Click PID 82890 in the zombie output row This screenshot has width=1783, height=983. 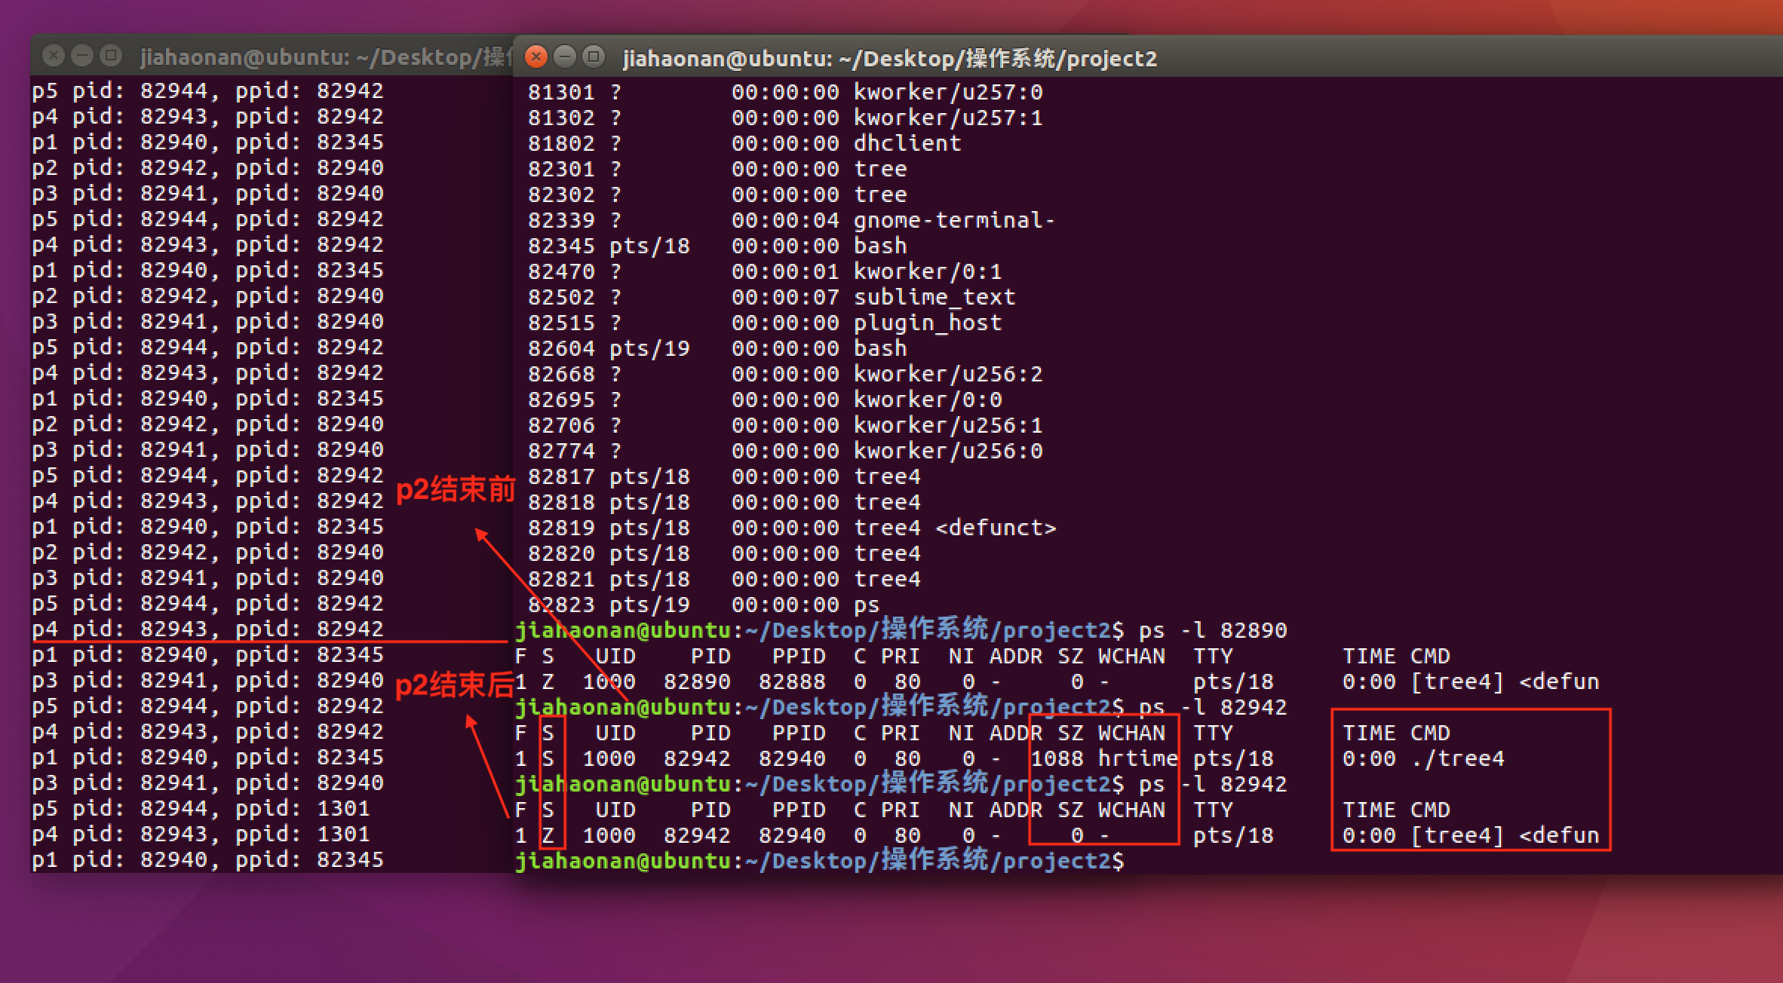697,681
